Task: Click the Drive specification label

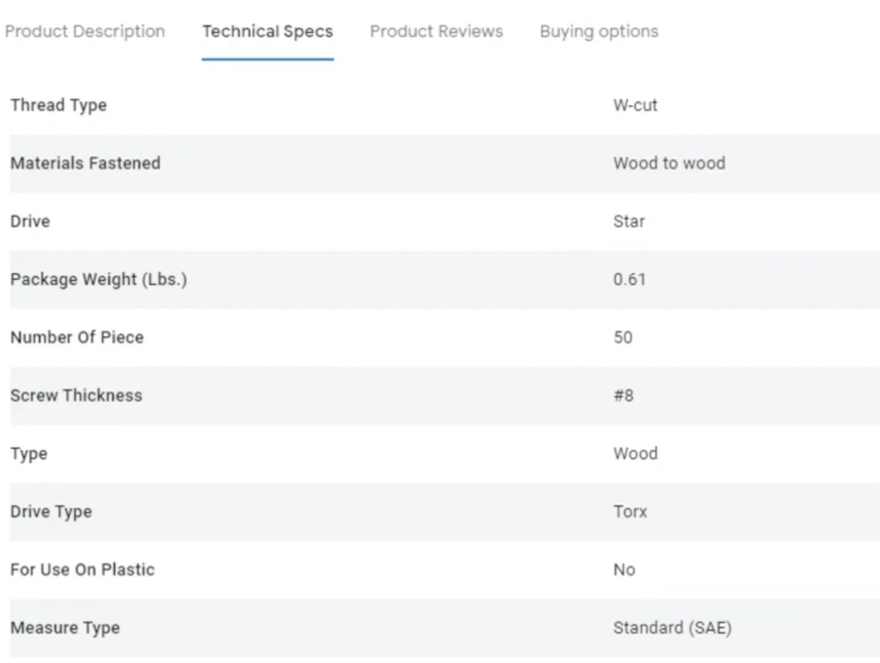Action: click(30, 221)
